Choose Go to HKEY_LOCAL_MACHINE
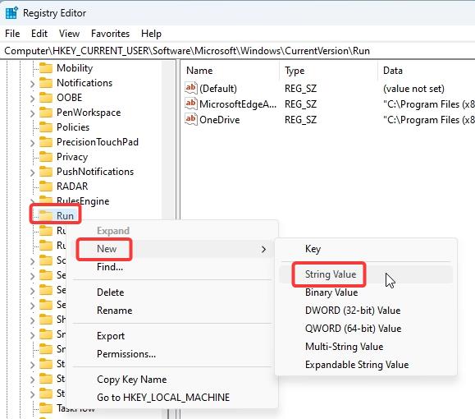Viewport: 475px width, 419px height. pos(171,398)
